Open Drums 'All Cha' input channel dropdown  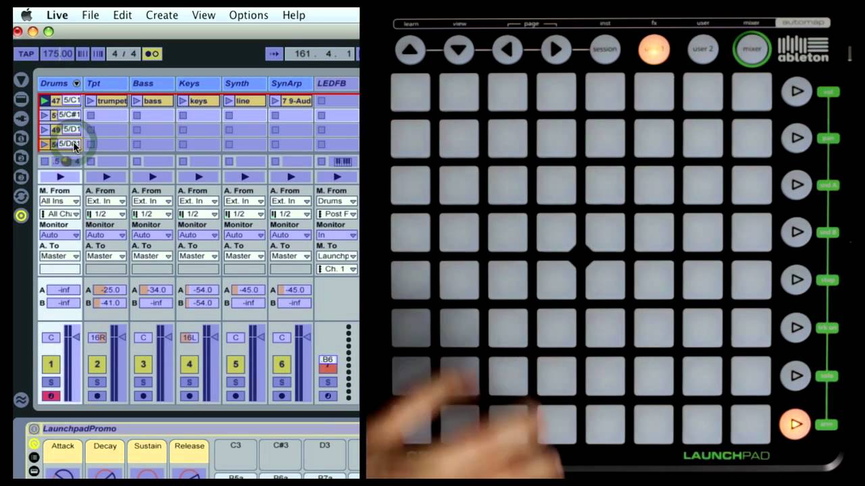tap(59, 214)
